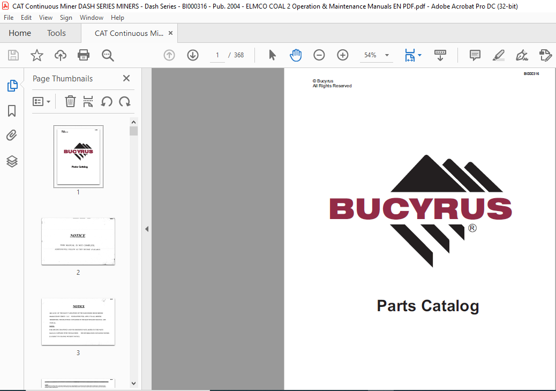
Task: Click thumbnails scrollbar down arrow
Action: pyautogui.click(x=134, y=383)
